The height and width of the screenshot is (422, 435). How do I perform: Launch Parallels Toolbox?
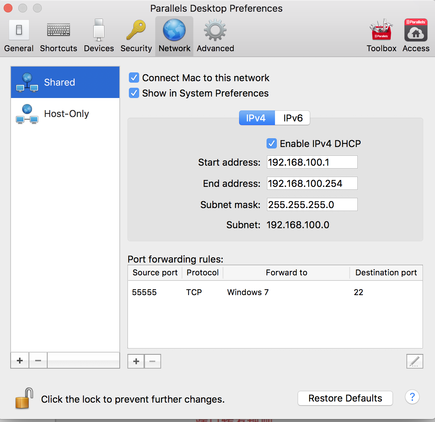(x=382, y=36)
